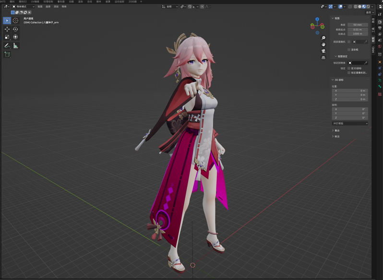Select the Rotate tool
This screenshot has width=383, height=280.
click(15, 29)
